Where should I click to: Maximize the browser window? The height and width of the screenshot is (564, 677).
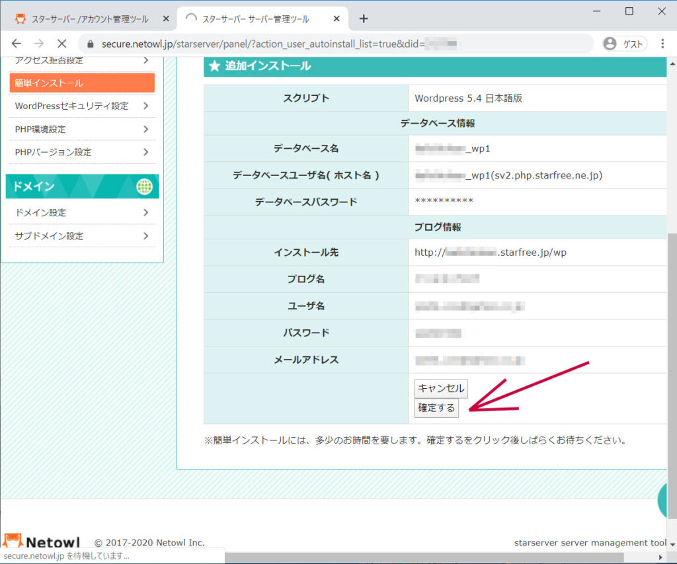[x=629, y=11]
